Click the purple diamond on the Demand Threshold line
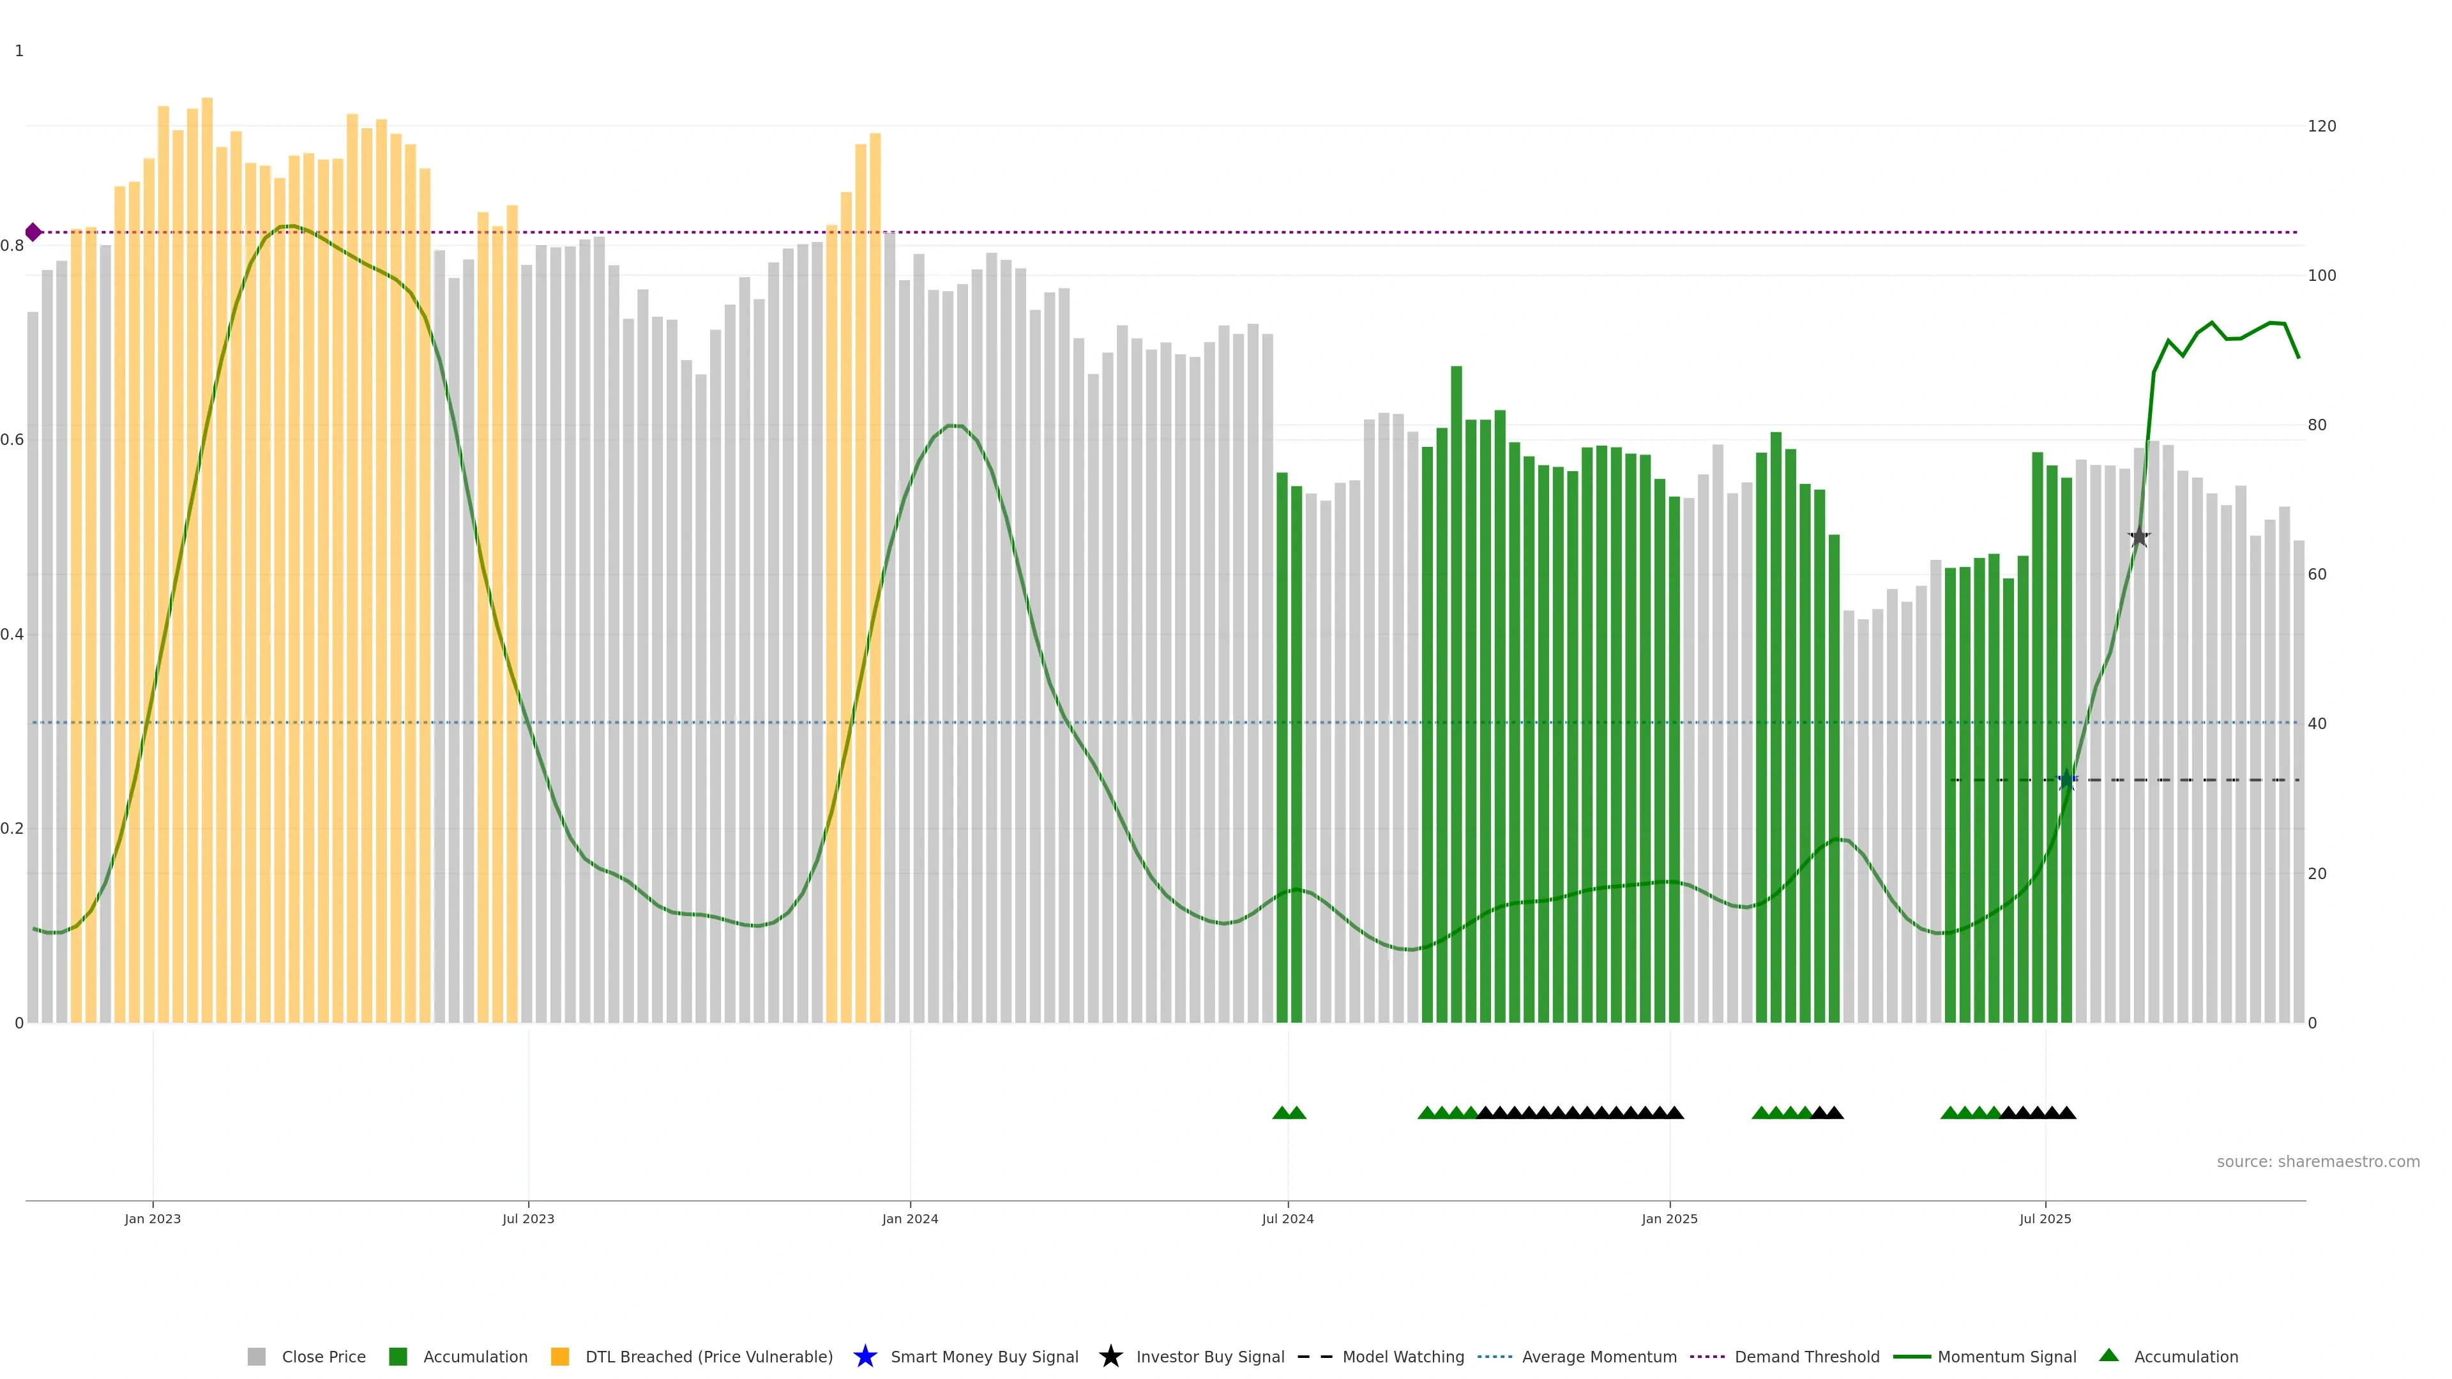The image size is (2452, 1379). (x=33, y=232)
